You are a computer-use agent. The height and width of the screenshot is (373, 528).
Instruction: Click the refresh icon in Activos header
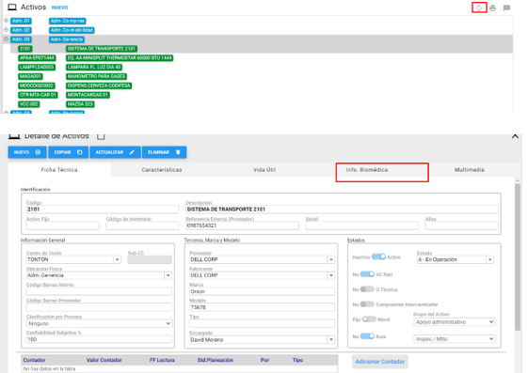[x=479, y=8]
